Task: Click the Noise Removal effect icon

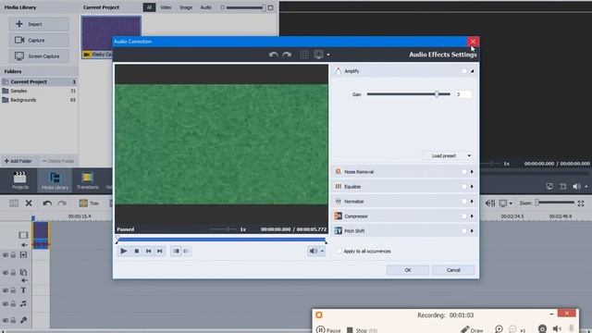Action: pyautogui.click(x=339, y=171)
